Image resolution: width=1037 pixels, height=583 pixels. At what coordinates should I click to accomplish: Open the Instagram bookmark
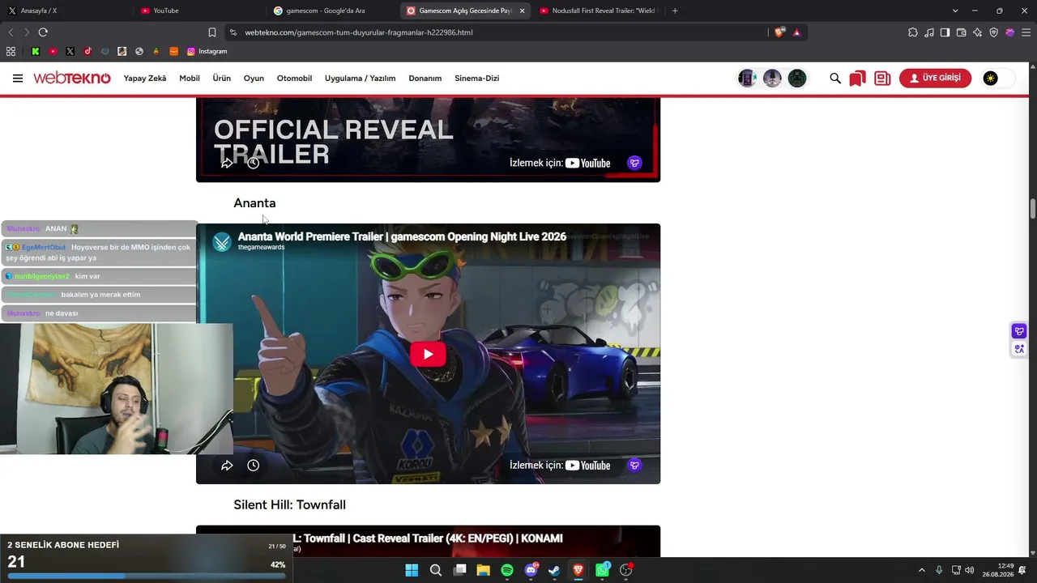207,51
